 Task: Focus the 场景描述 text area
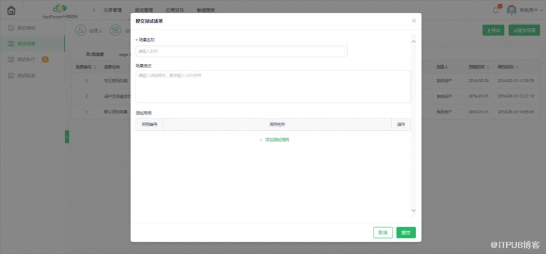[273, 87]
